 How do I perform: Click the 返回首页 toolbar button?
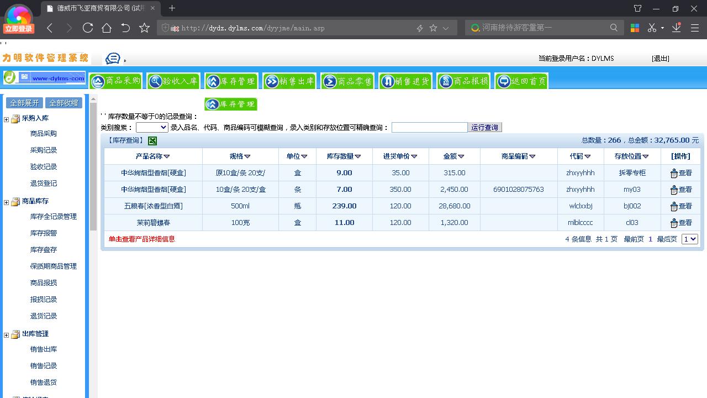pos(521,81)
